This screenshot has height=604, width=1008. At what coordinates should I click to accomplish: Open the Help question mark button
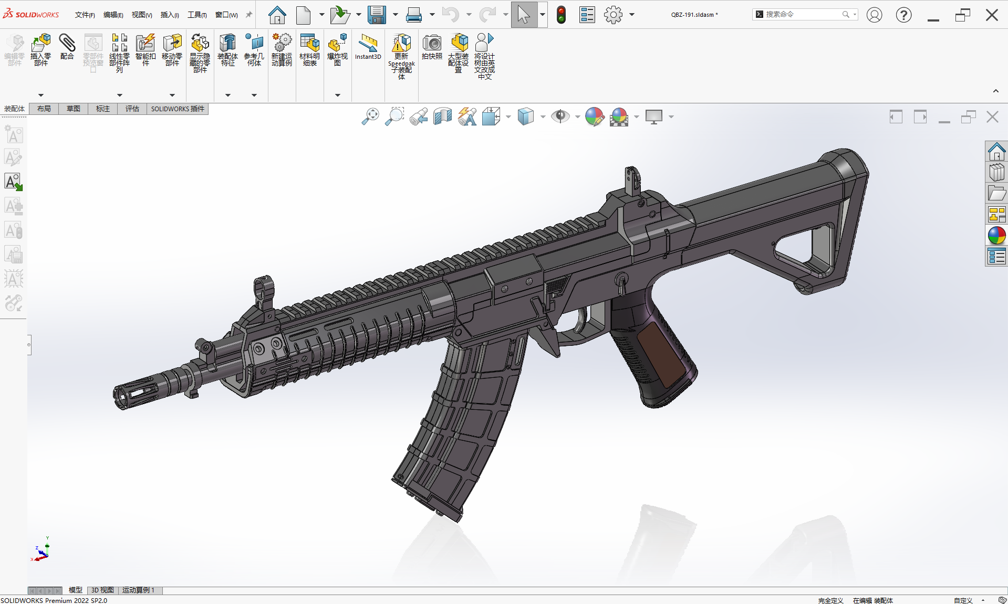903,15
